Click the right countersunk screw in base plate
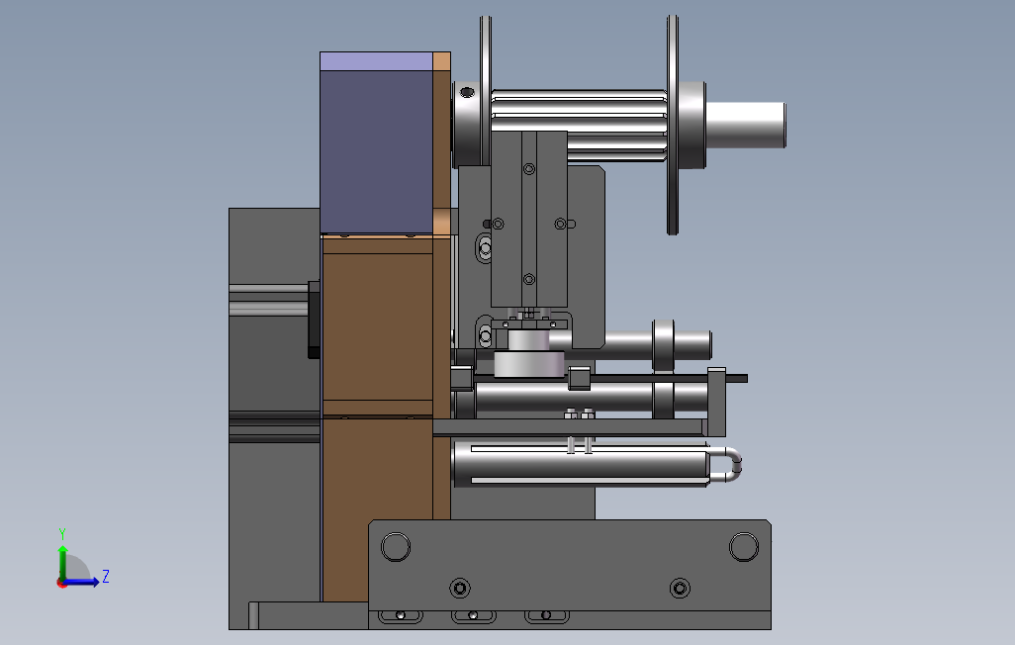This screenshot has width=1015, height=645. tap(680, 589)
